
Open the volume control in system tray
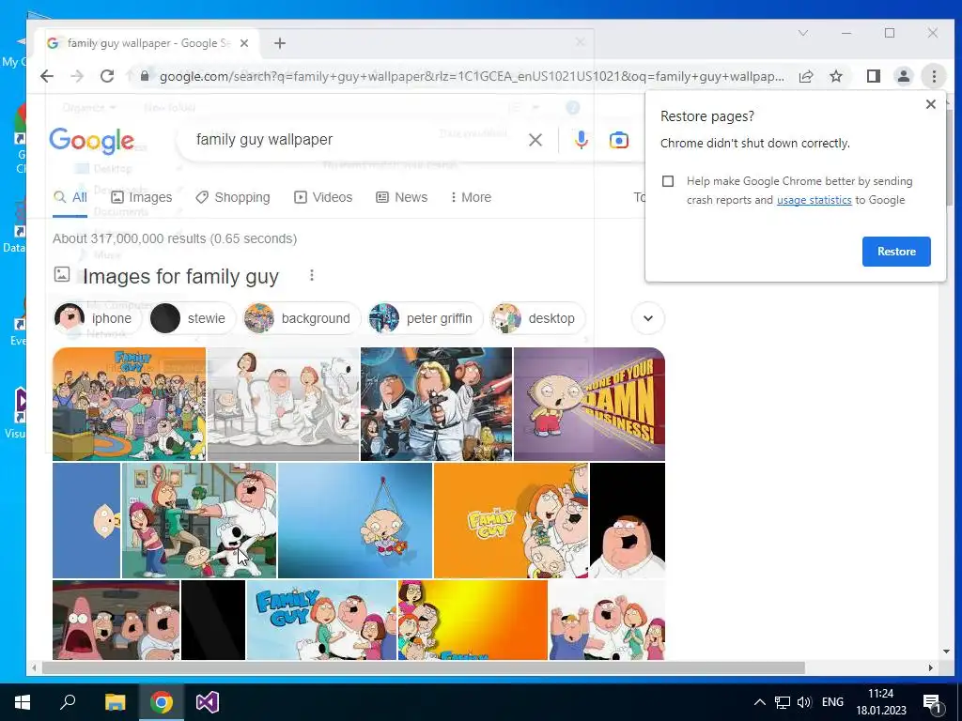point(804,702)
